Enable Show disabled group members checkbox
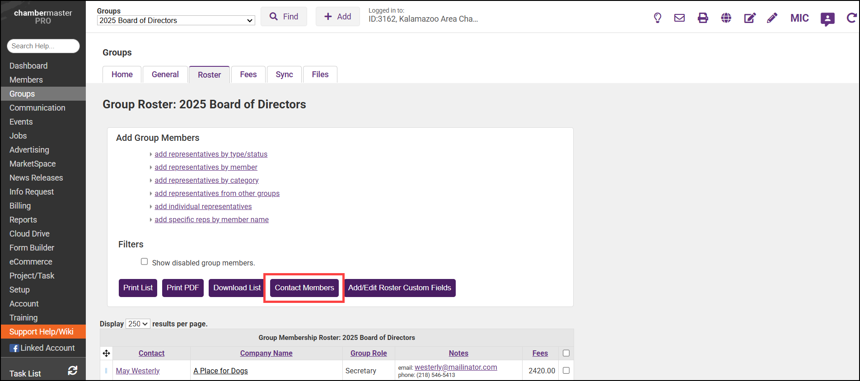The height and width of the screenshot is (381, 860). click(145, 262)
